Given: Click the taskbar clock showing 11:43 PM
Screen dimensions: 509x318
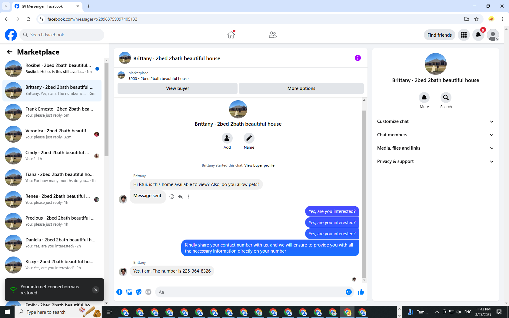Looking at the screenshot, I should 483,312.
